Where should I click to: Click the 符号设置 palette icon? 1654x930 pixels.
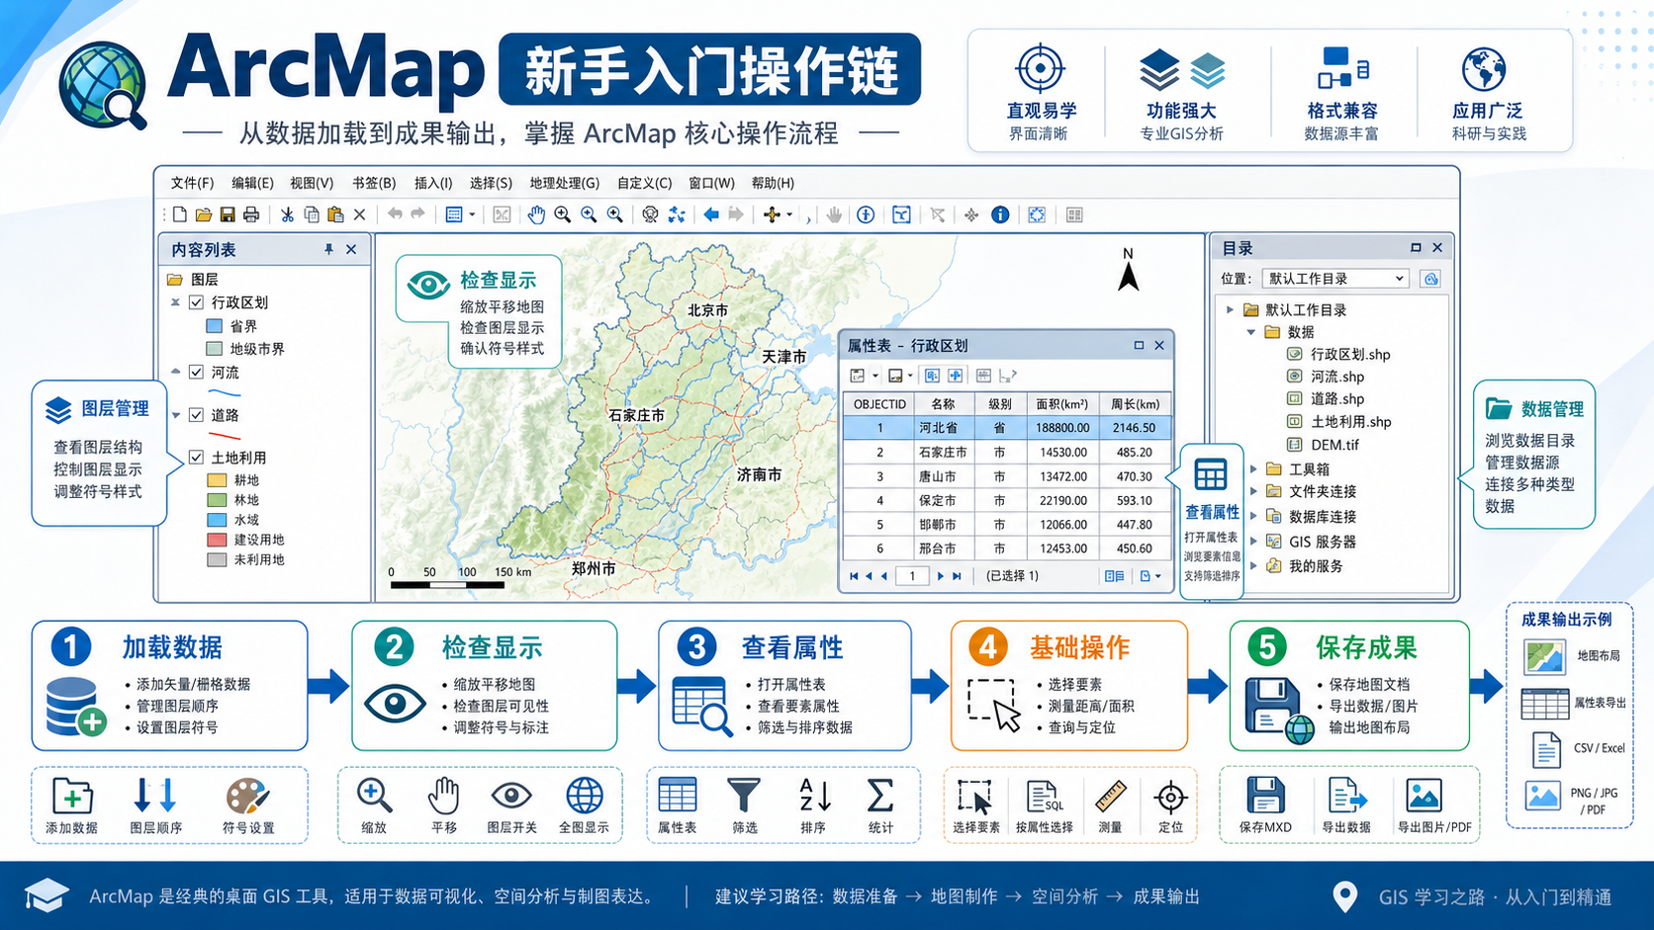[x=247, y=796]
